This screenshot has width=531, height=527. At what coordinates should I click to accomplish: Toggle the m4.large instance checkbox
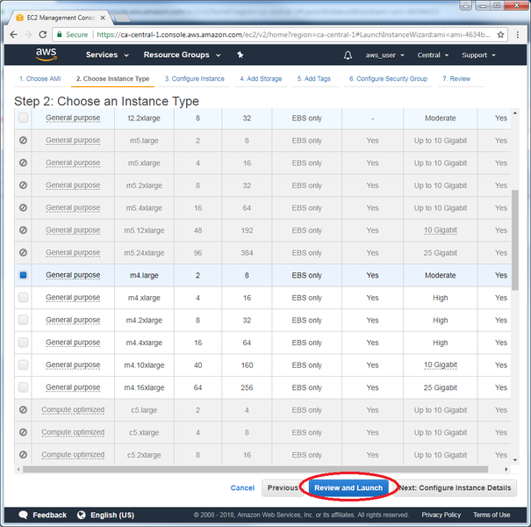(x=23, y=275)
